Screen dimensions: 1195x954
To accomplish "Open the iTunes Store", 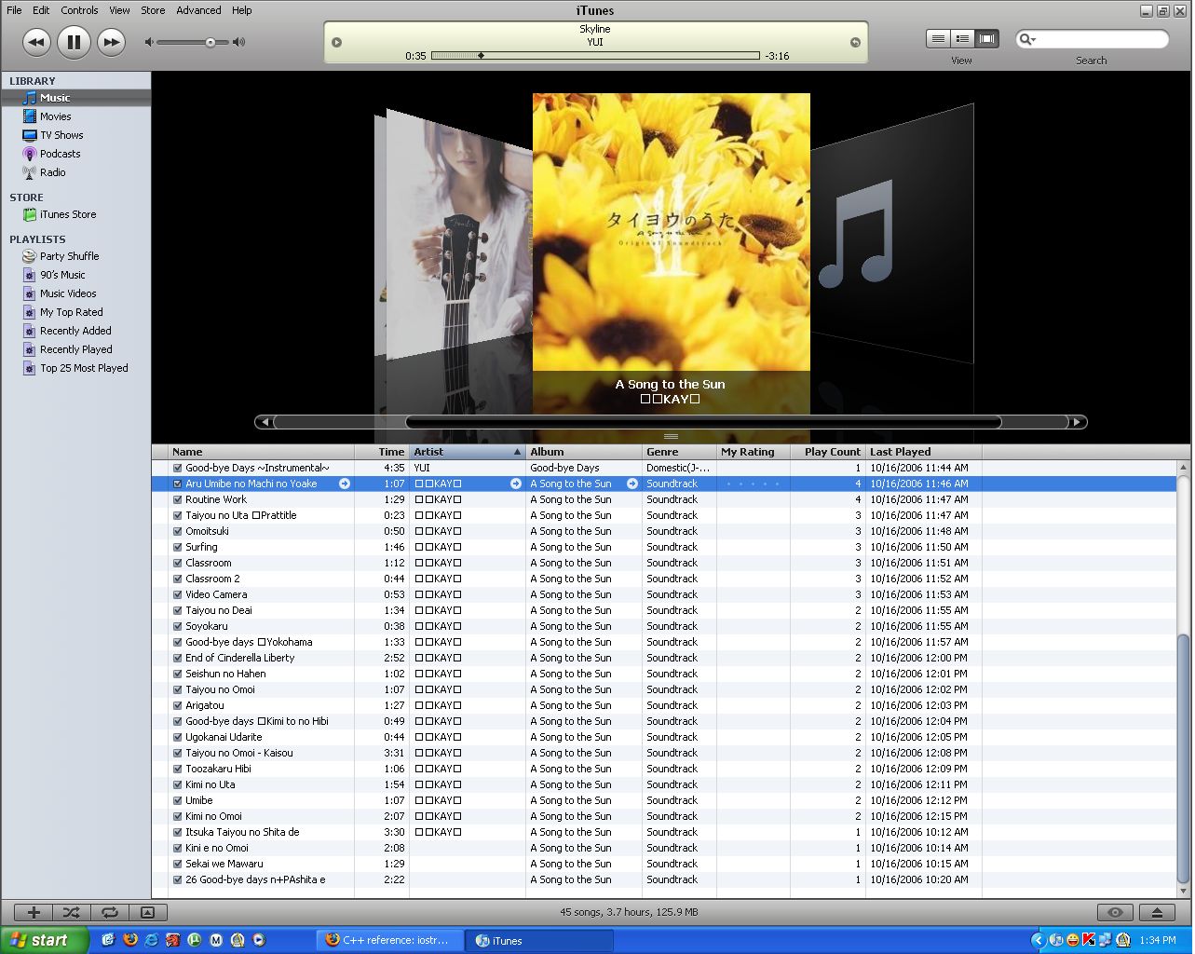I will [x=68, y=214].
